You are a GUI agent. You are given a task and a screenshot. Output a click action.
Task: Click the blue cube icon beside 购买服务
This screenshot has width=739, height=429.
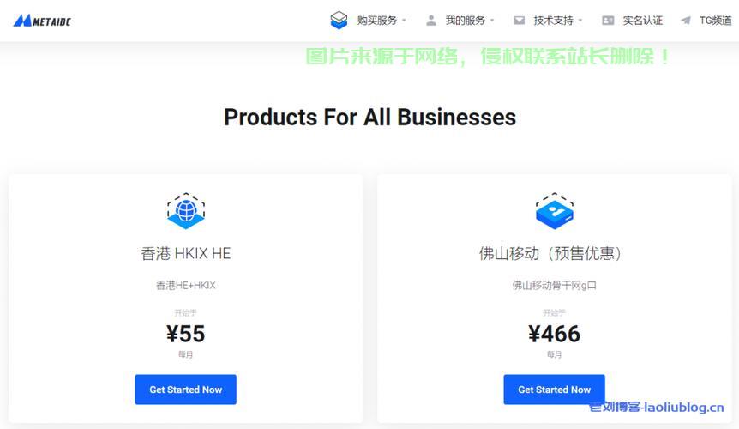pos(339,21)
